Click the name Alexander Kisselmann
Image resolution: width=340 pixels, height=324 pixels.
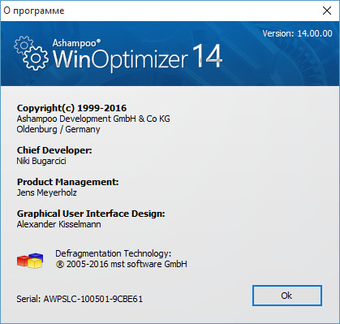click(x=58, y=224)
